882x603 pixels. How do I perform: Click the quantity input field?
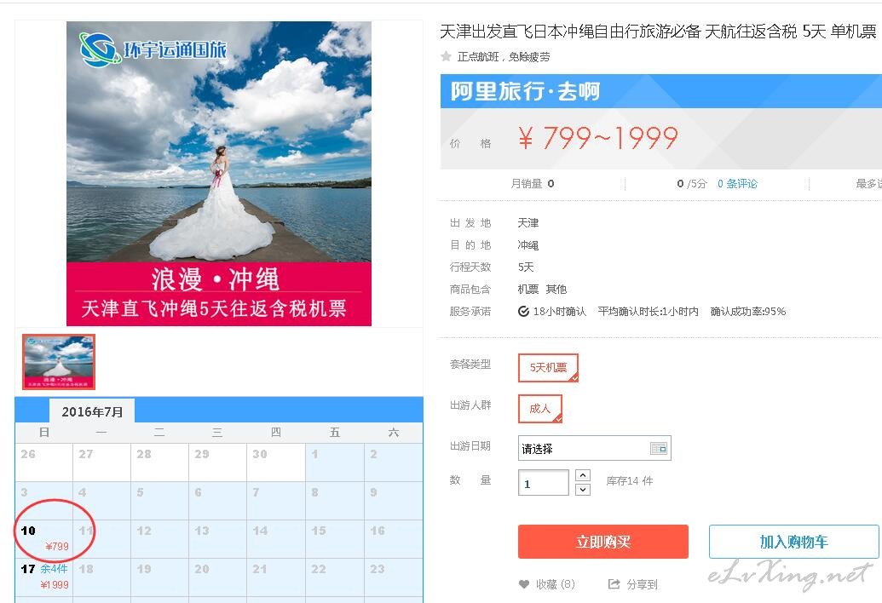click(544, 483)
